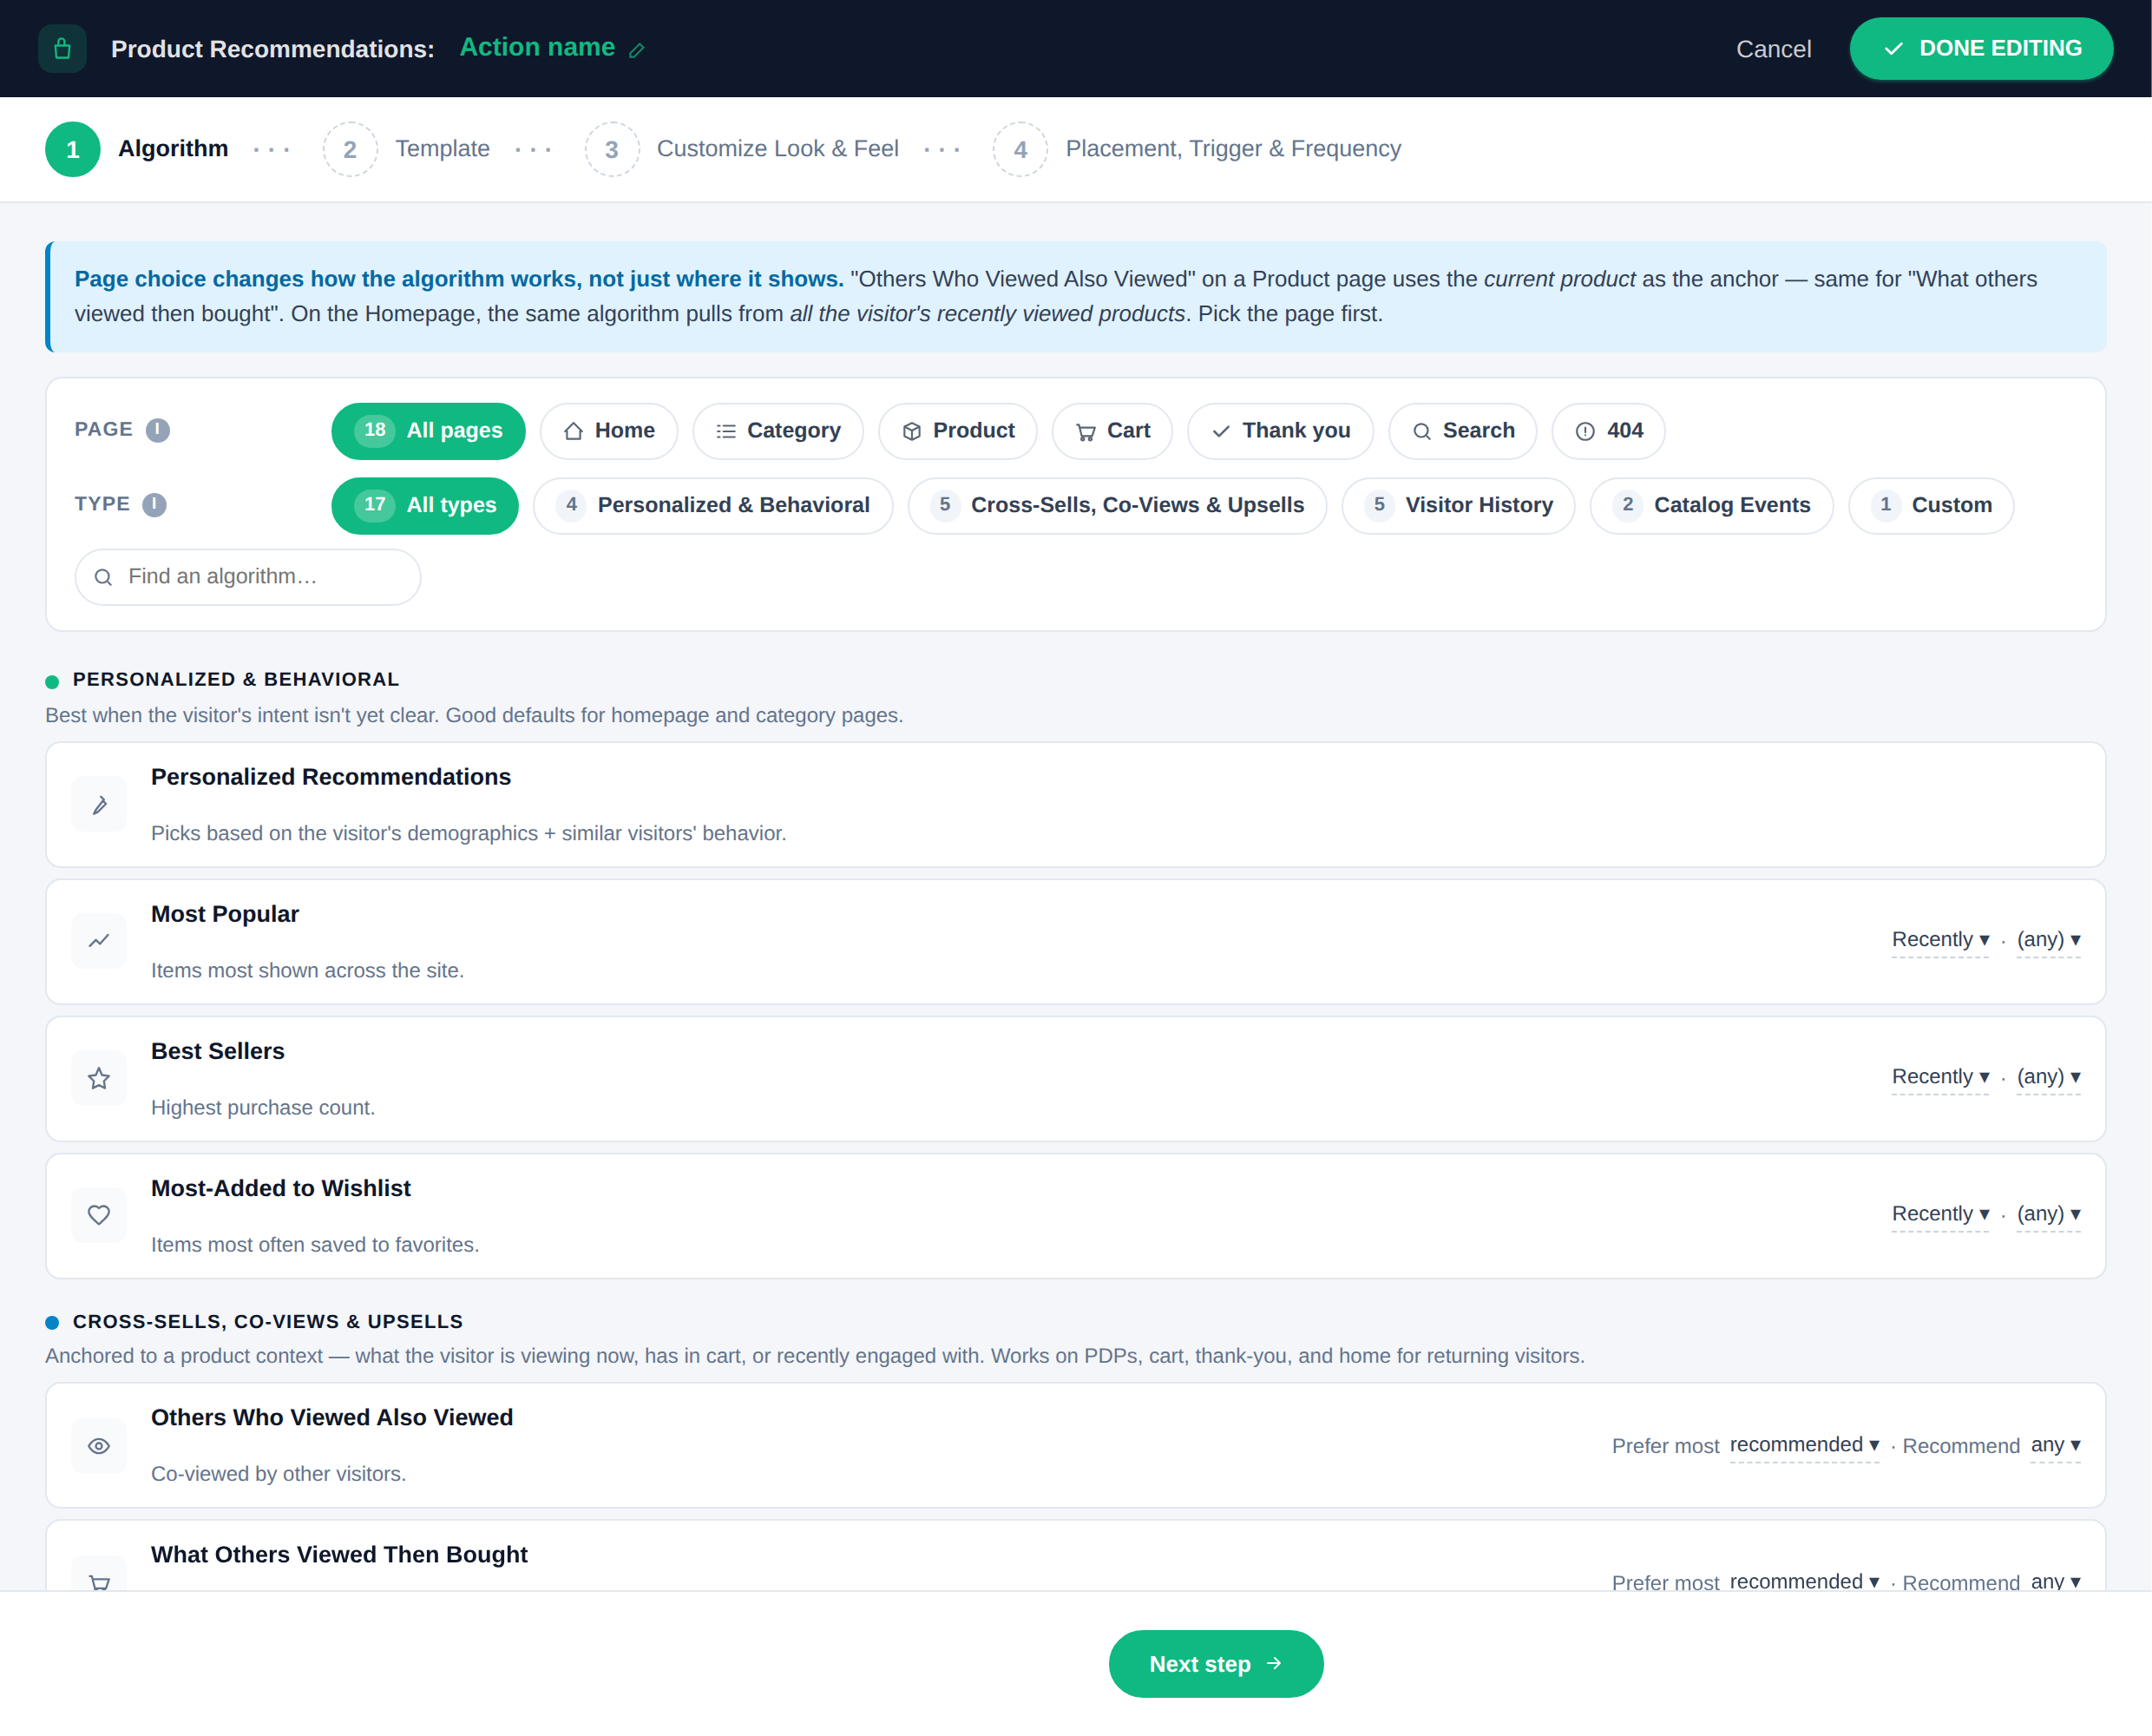Screen dimensions: 2152x1736
Task: Filter by Cart page chip
Action: [1112, 431]
